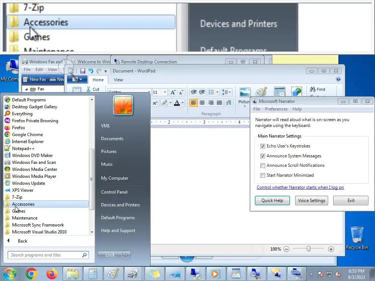Viewport: 375px width, 281px height.
Task: Customize Quick Access Toolbar dropdown arrow
Action: click(x=105, y=71)
